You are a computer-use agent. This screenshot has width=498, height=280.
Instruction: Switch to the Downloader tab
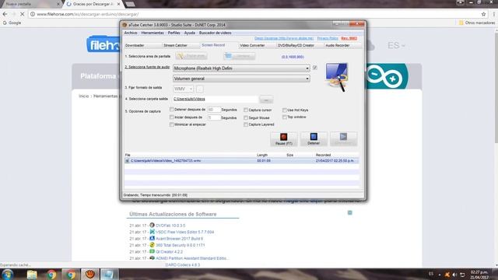[x=142, y=45]
